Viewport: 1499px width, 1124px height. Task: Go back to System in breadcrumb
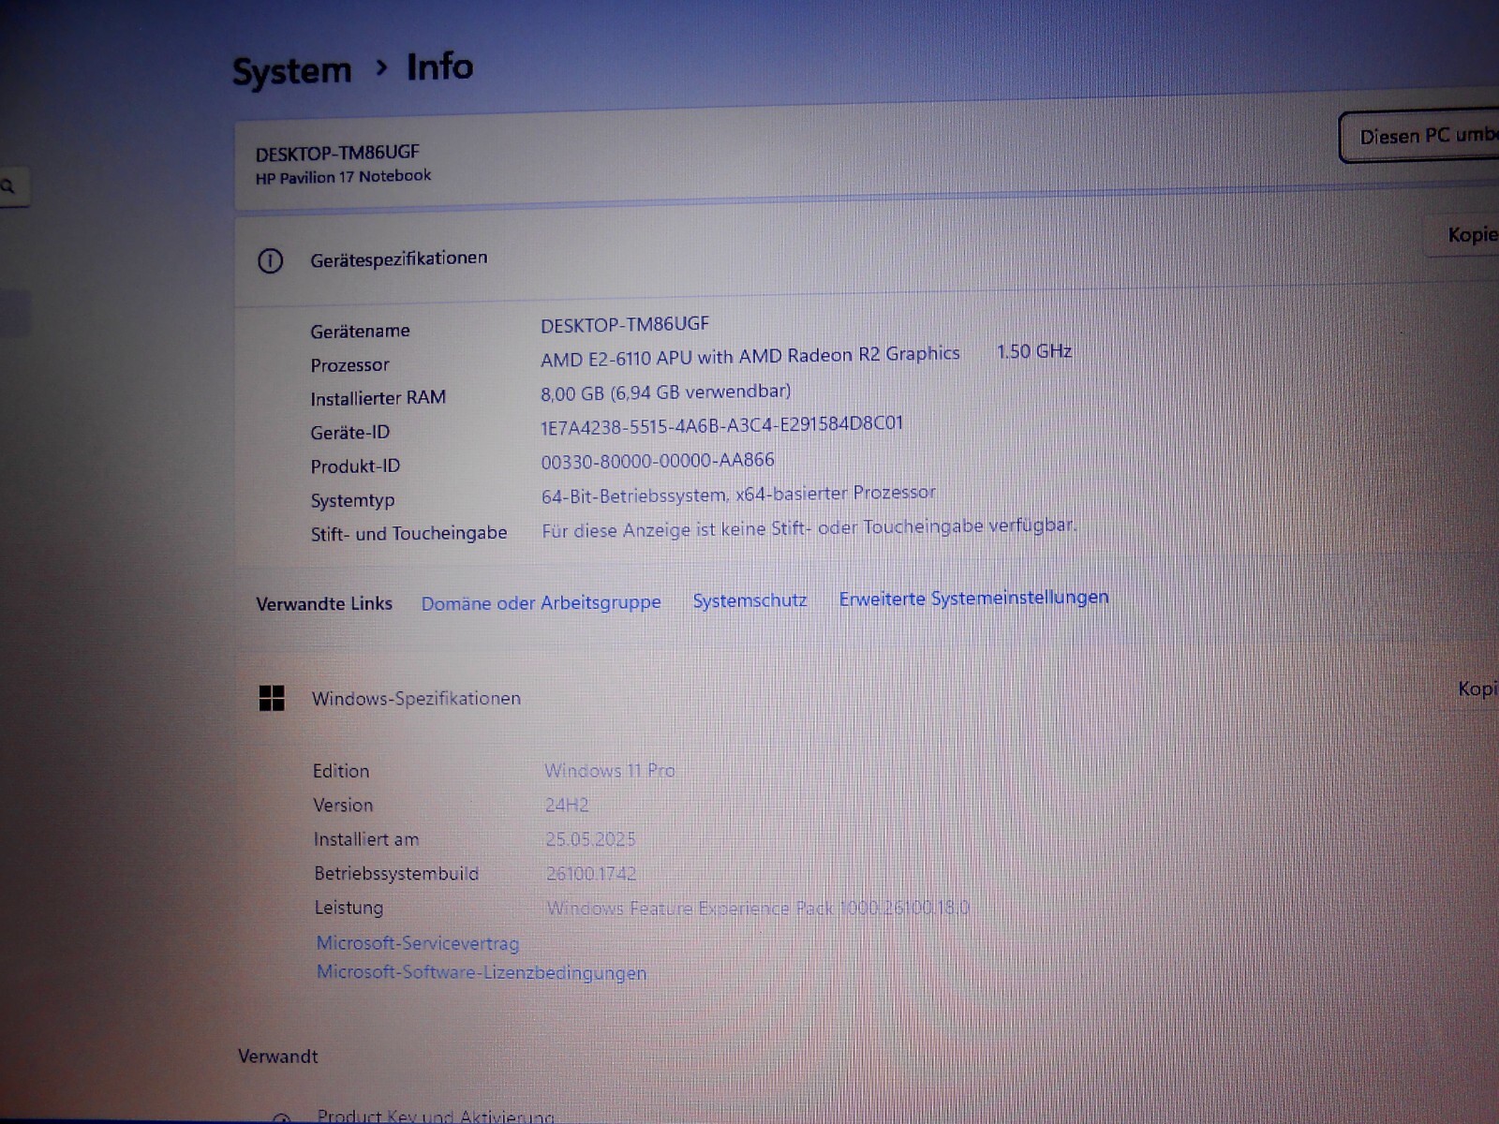[291, 71]
